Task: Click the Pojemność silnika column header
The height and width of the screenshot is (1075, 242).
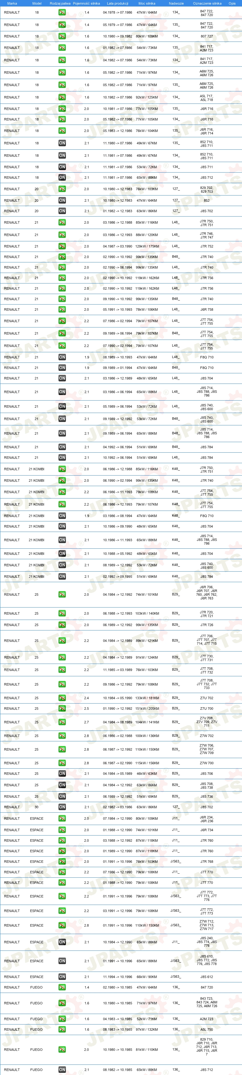Action: point(86,3)
